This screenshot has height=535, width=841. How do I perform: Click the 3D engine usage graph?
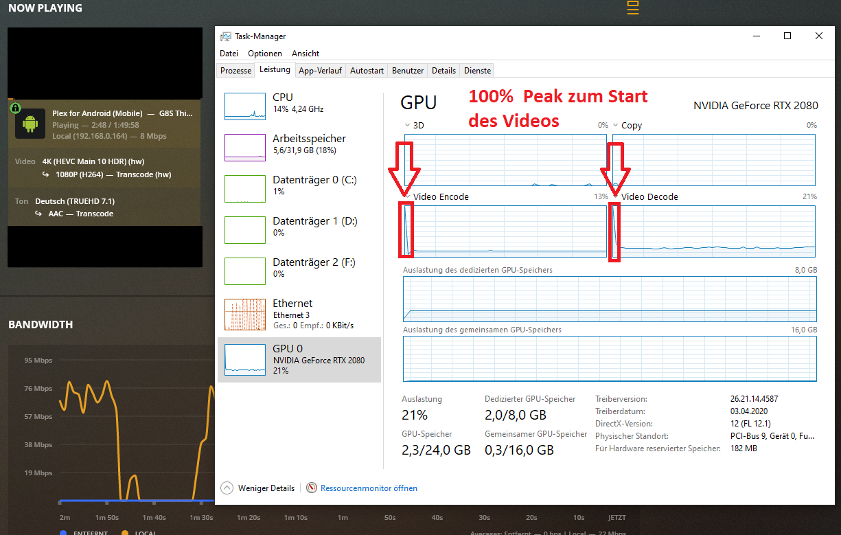(x=505, y=159)
